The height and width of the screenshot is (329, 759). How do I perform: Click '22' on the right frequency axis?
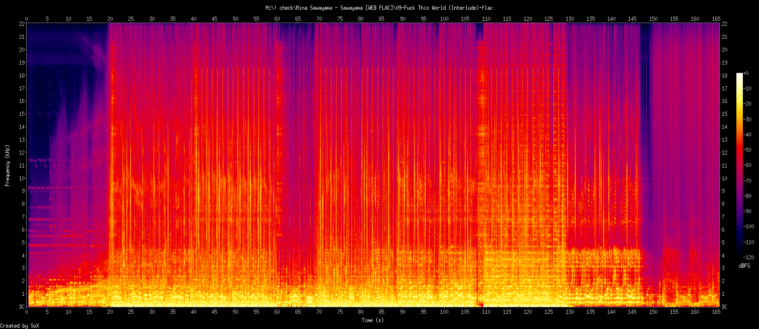(725, 24)
